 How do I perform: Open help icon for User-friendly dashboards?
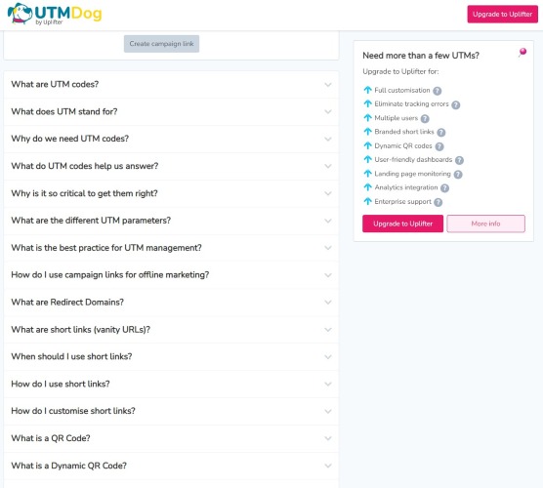(x=459, y=160)
